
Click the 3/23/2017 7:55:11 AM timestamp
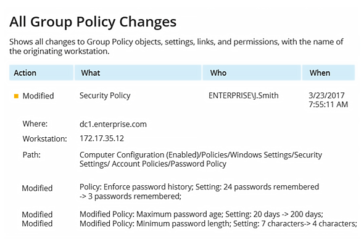328,100
